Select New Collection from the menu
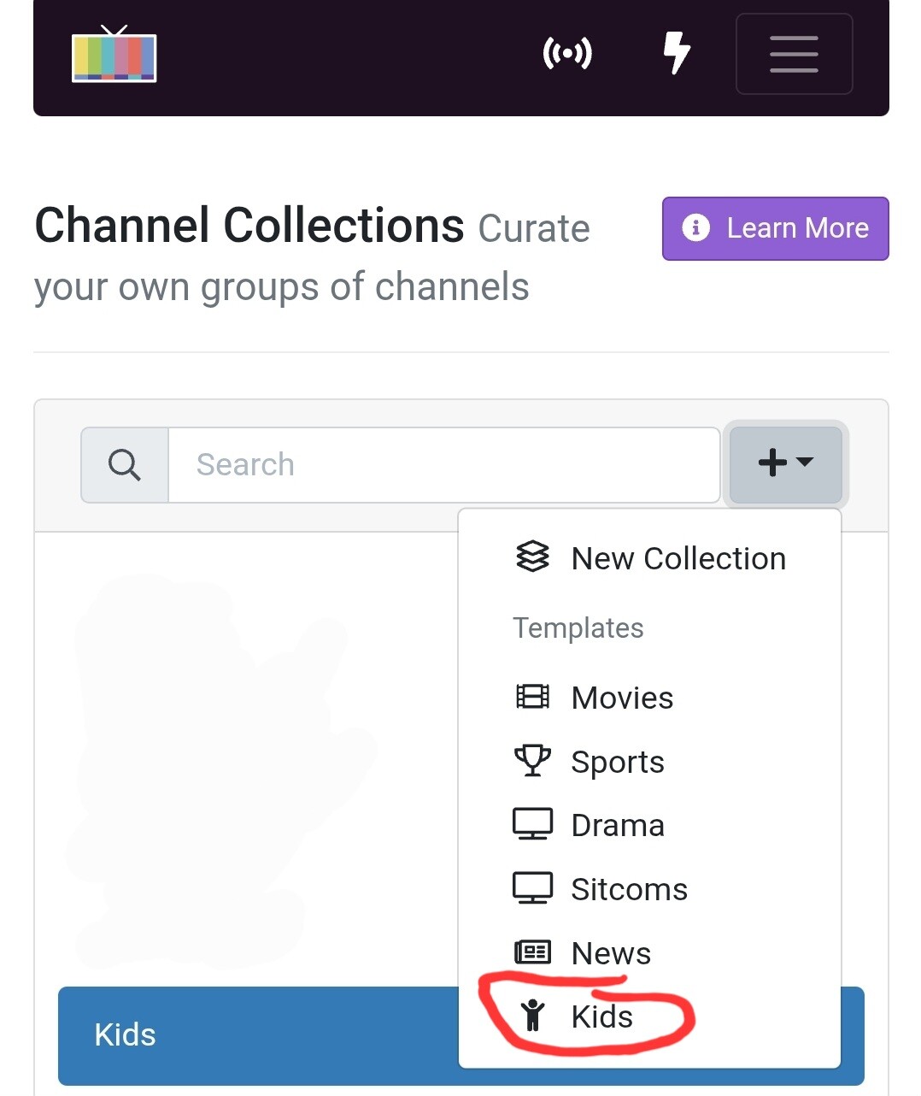This screenshot has height=1096, width=921. [x=678, y=558]
